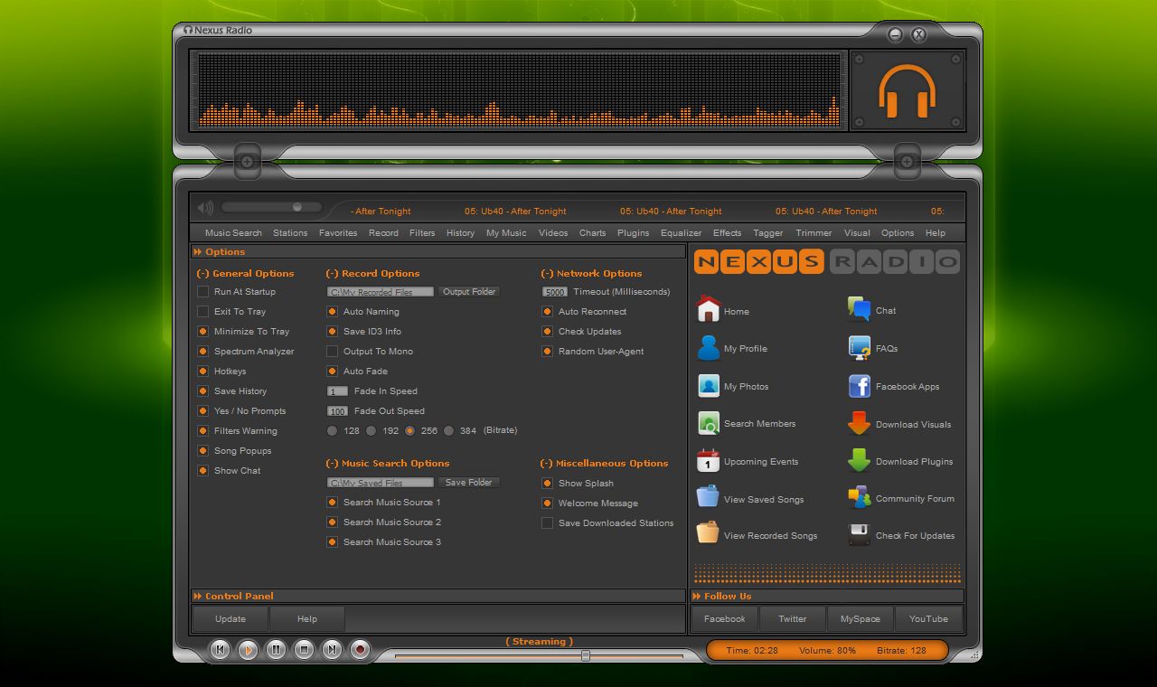The height and width of the screenshot is (687, 1157).
Task: Click the Search Members icon
Action: click(709, 423)
